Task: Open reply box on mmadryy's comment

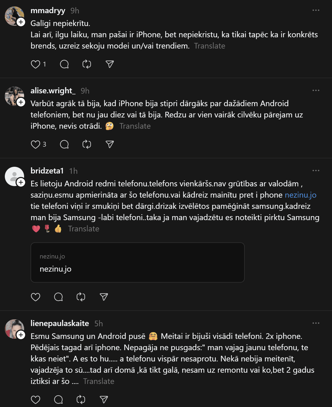Action: pyautogui.click(x=64, y=64)
